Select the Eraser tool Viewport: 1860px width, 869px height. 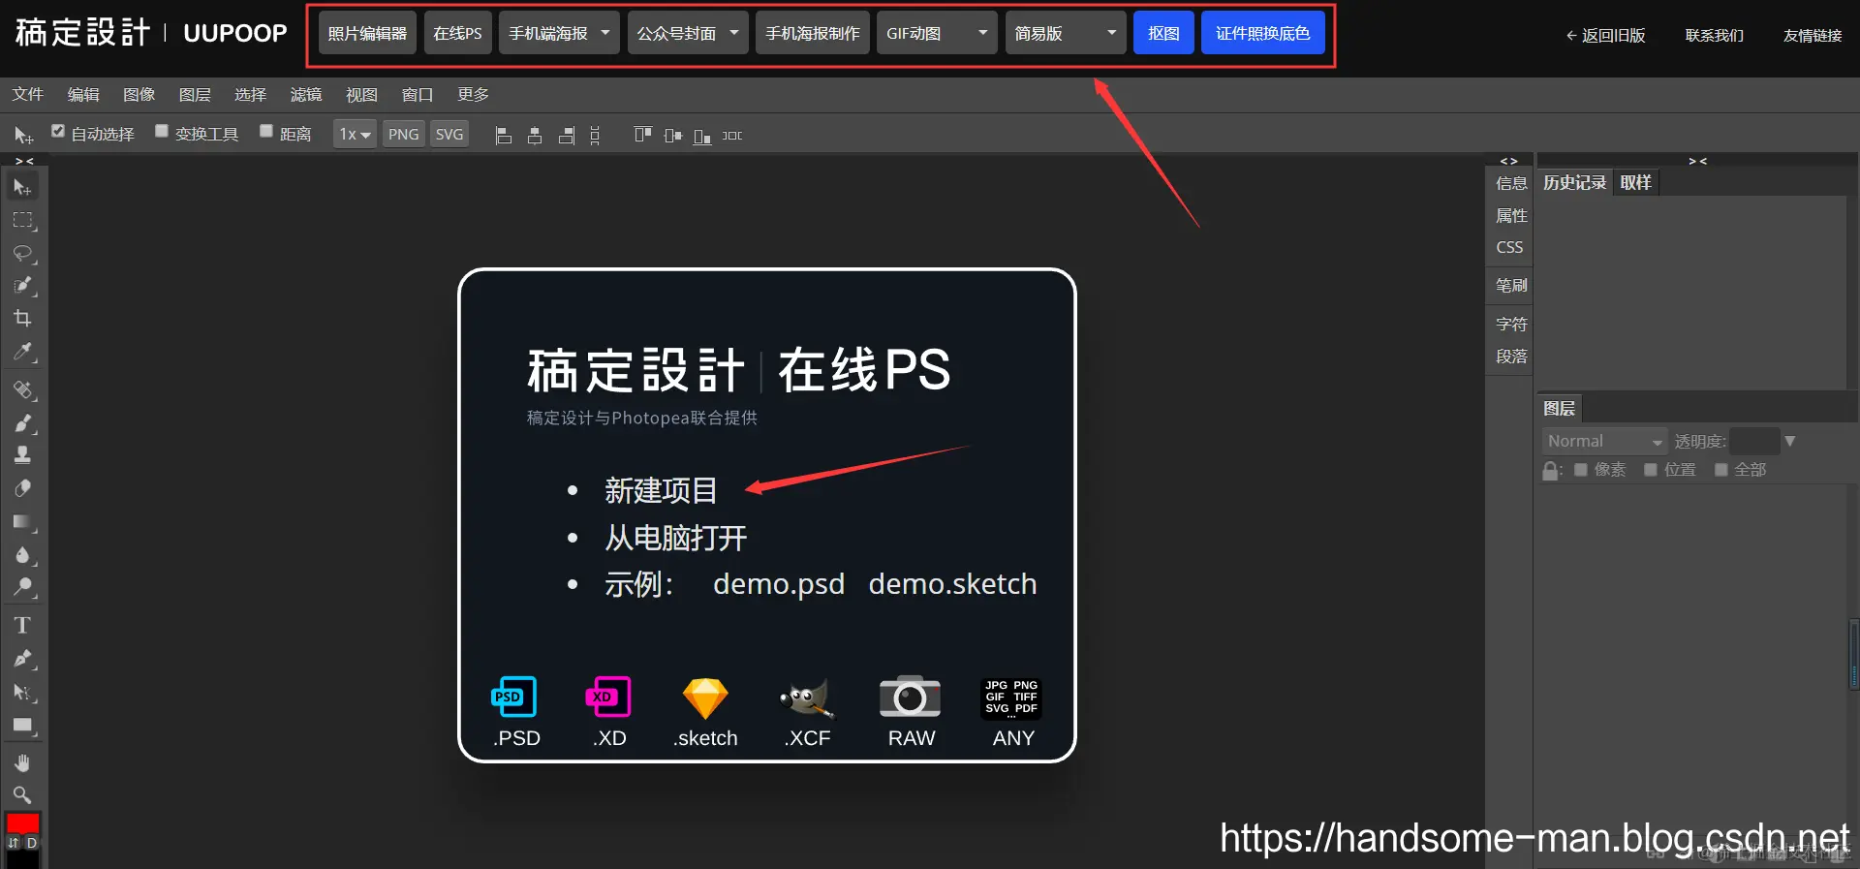pos(22,488)
